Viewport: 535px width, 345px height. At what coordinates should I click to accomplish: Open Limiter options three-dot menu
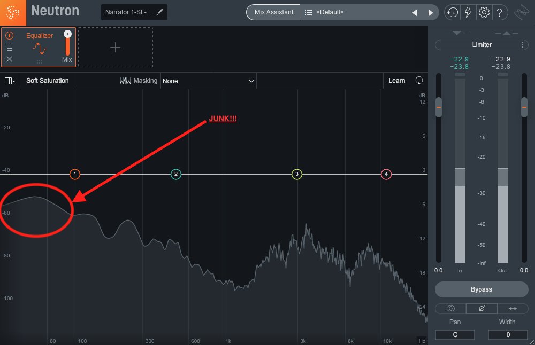click(523, 45)
